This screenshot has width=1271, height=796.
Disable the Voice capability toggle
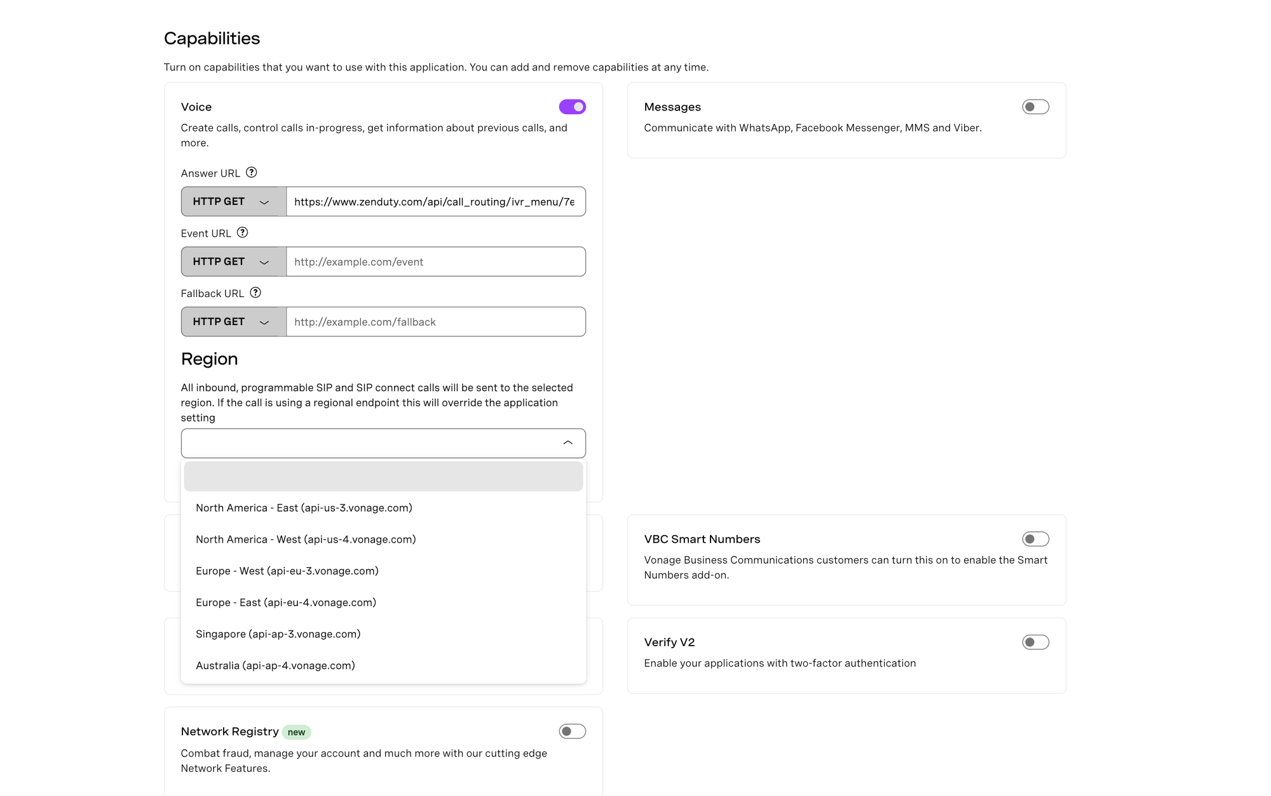pos(572,107)
